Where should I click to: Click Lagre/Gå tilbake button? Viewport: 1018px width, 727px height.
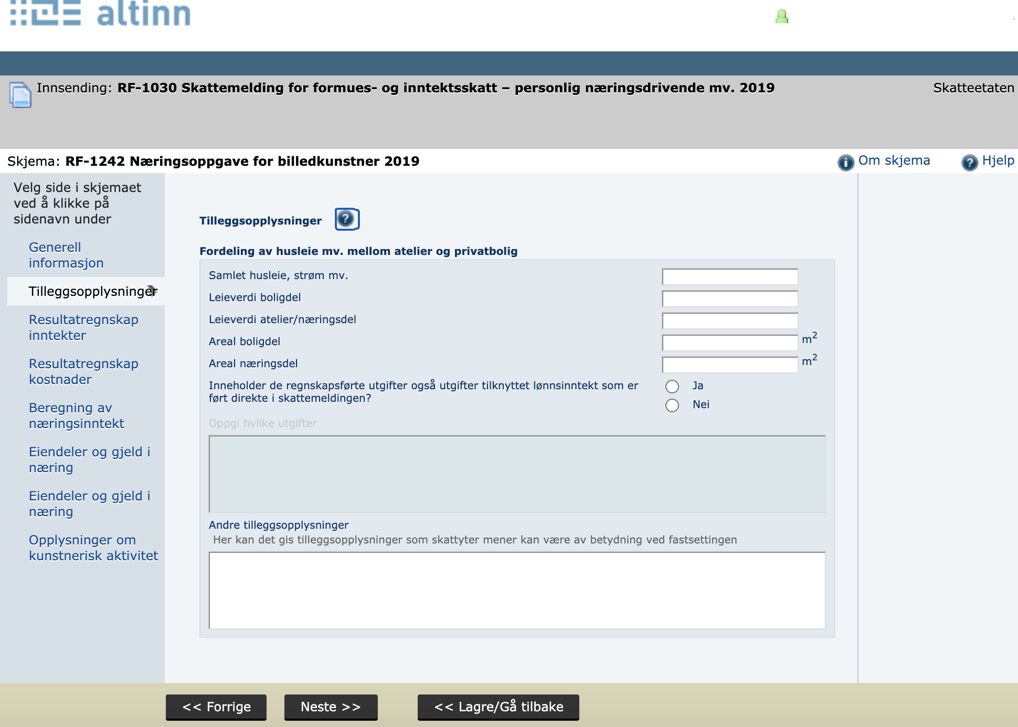[x=499, y=707]
